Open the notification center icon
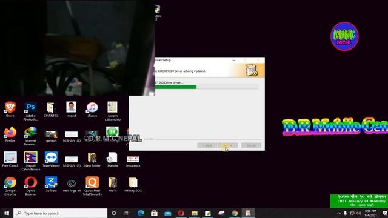Screen dimensions: 388x218 [x=384, y=213]
